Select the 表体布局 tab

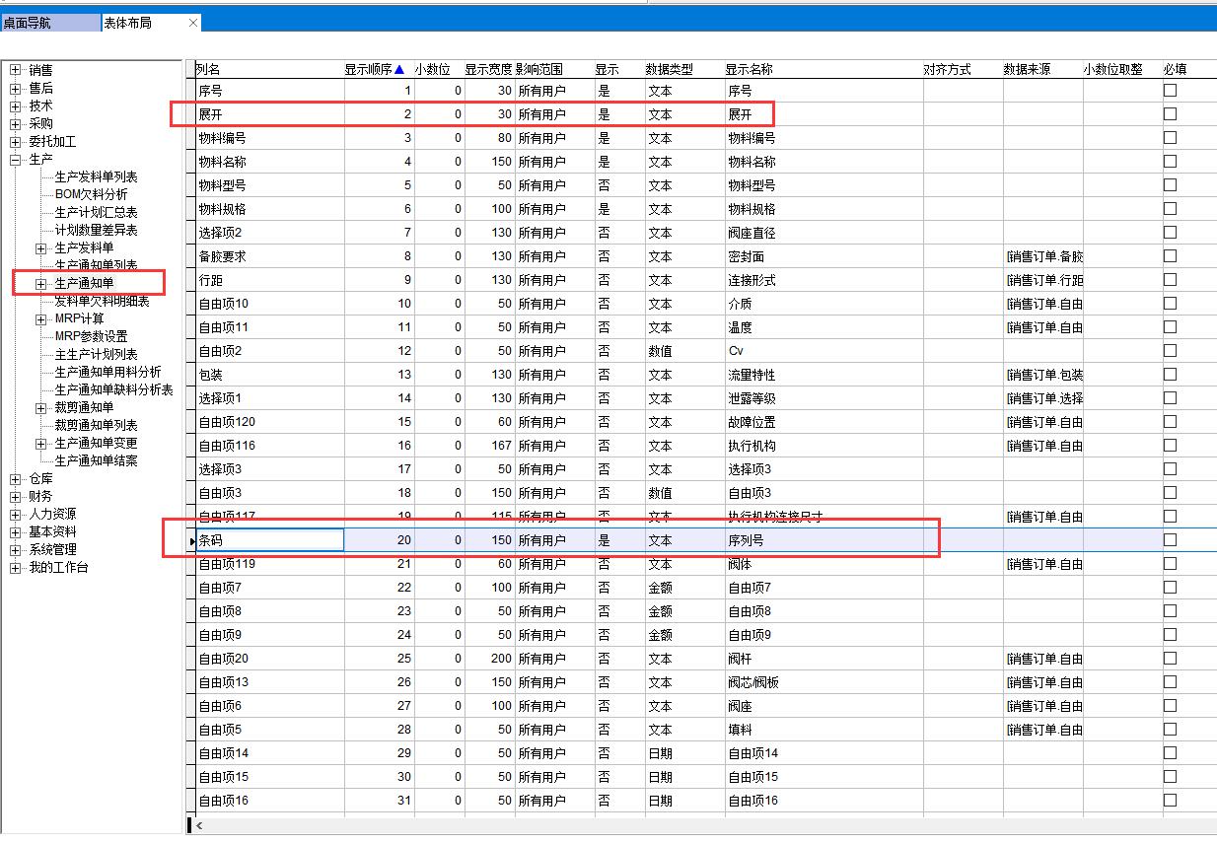[128, 23]
